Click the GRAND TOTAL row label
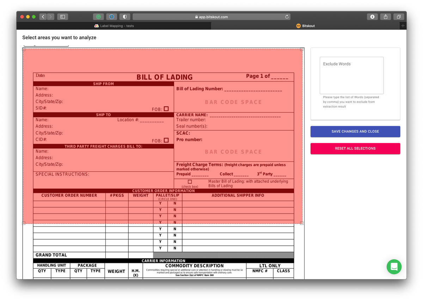This screenshot has width=423, height=301. coord(51,255)
